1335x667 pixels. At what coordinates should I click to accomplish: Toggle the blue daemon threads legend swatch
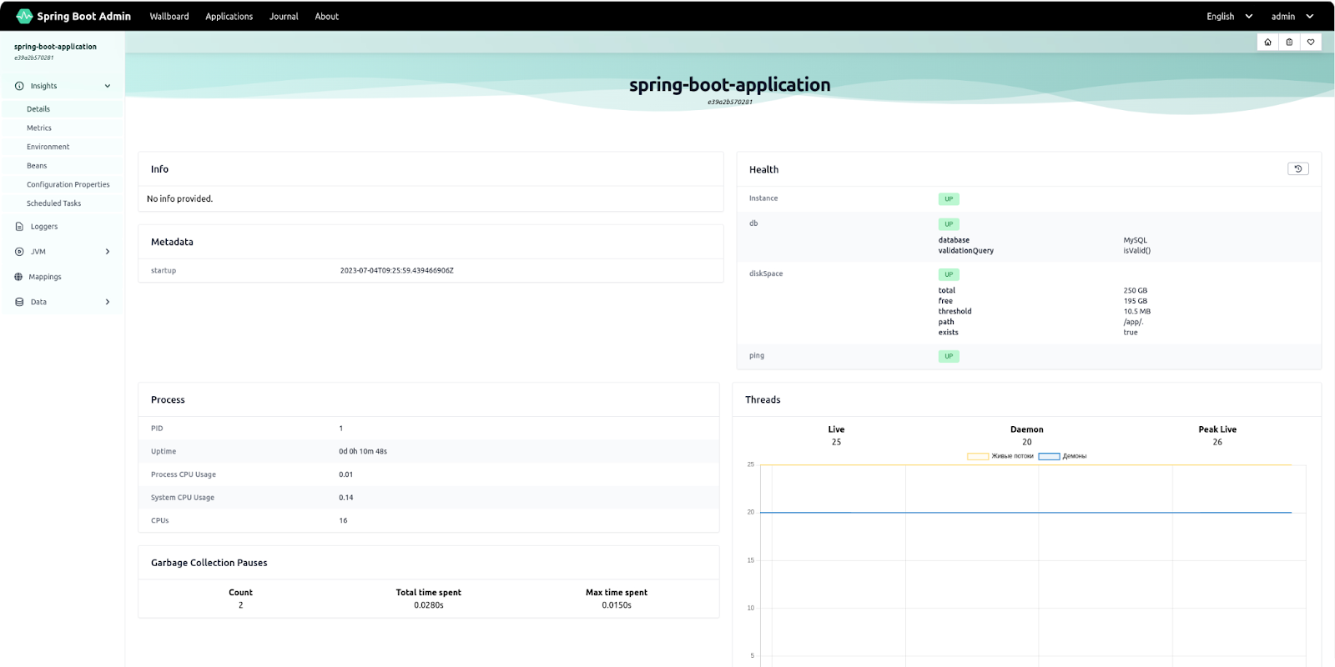(x=1049, y=456)
